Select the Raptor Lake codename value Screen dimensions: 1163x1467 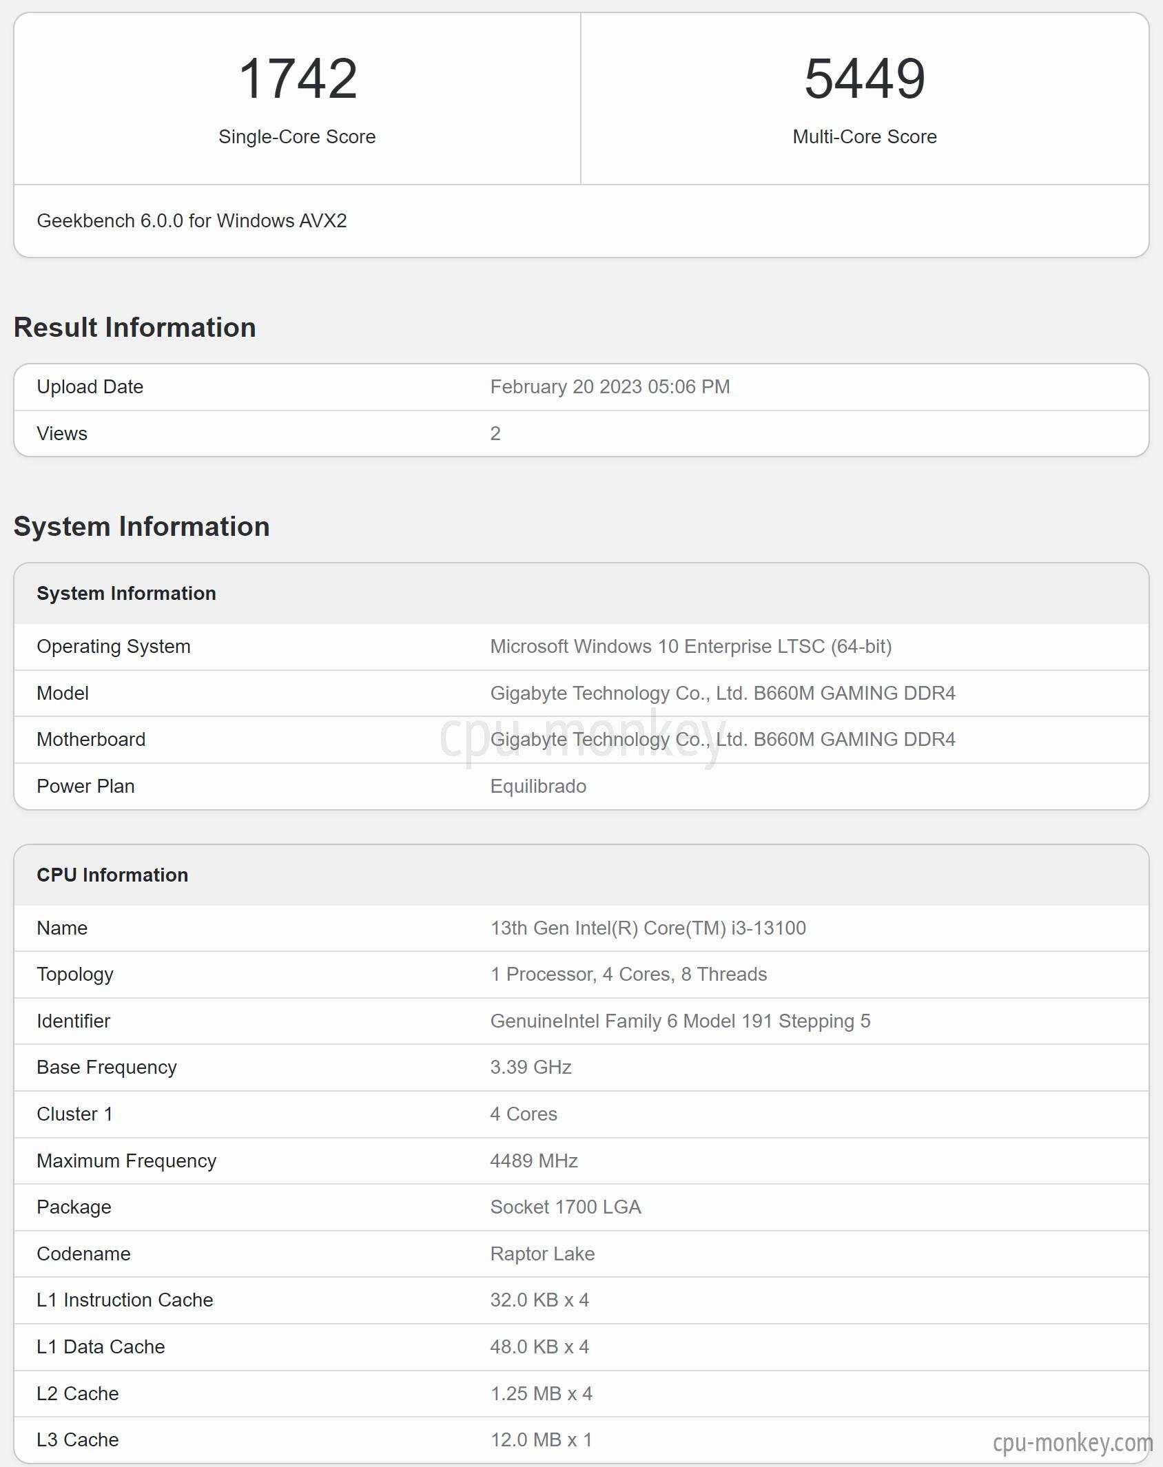[542, 1253]
